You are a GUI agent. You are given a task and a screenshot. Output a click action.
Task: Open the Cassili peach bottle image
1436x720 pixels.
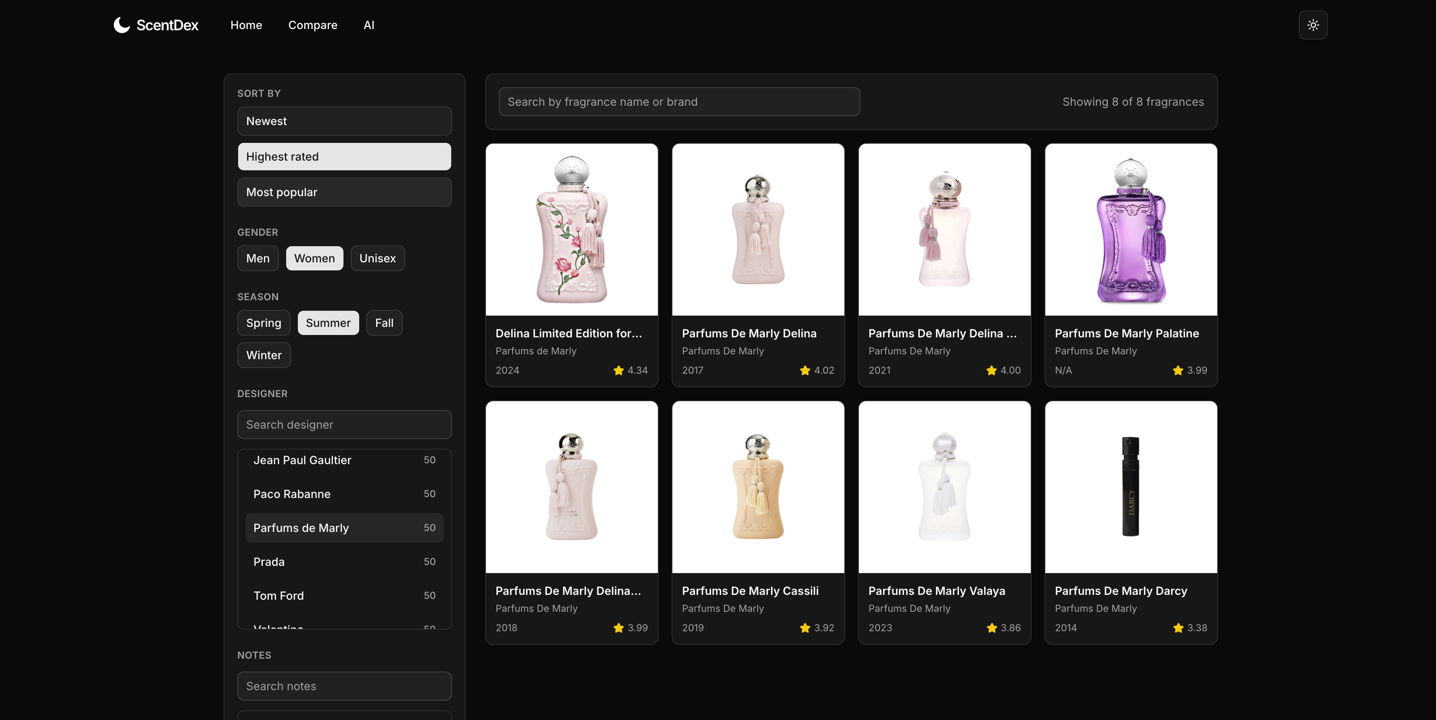[x=758, y=486]
